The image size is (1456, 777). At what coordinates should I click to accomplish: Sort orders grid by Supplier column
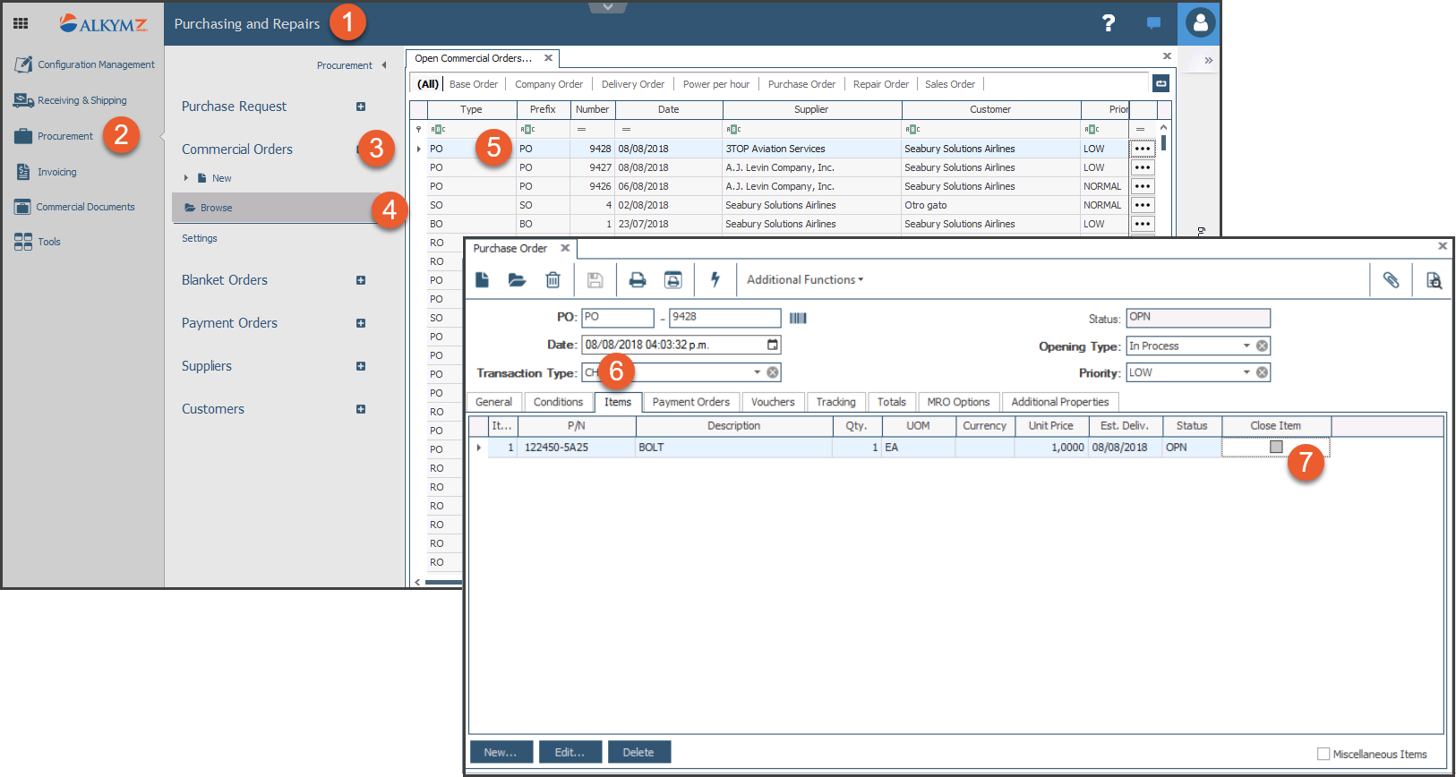pos(811,109)
